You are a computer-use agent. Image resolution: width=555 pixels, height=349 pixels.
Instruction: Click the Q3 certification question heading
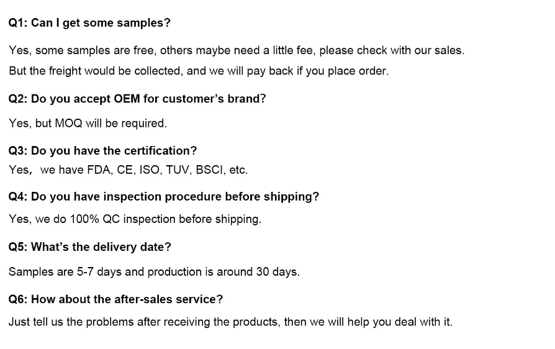(102, 151)
